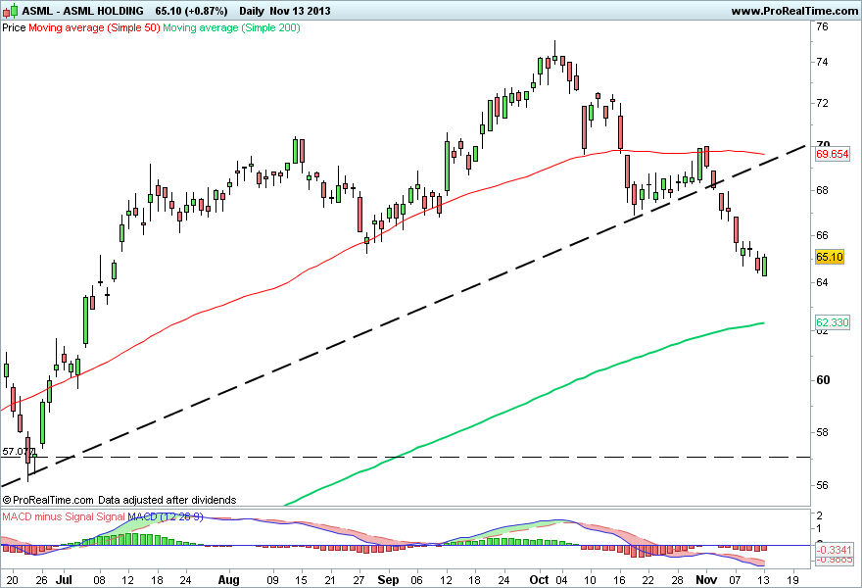Click the candlestick icon beside ASML title

point(10,11)
